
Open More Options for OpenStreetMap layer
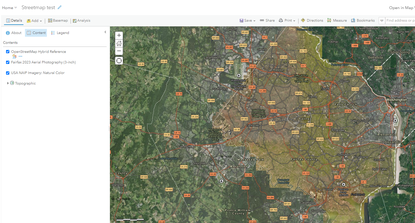(x=20, y=56)
